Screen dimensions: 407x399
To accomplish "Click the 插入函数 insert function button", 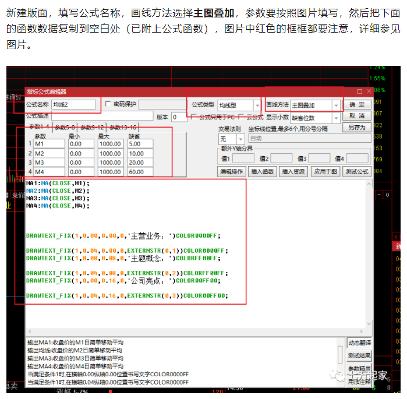I will (x=263, y=172).
